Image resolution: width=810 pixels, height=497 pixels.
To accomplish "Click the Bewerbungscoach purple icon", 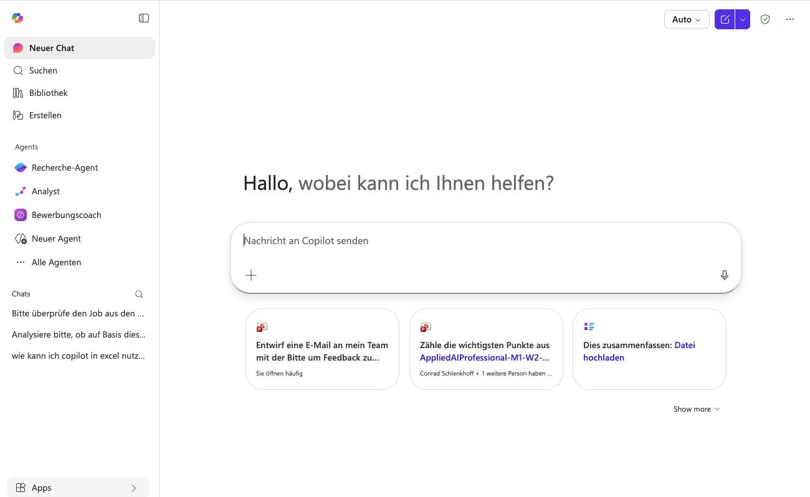I will (x=21, y=215).
